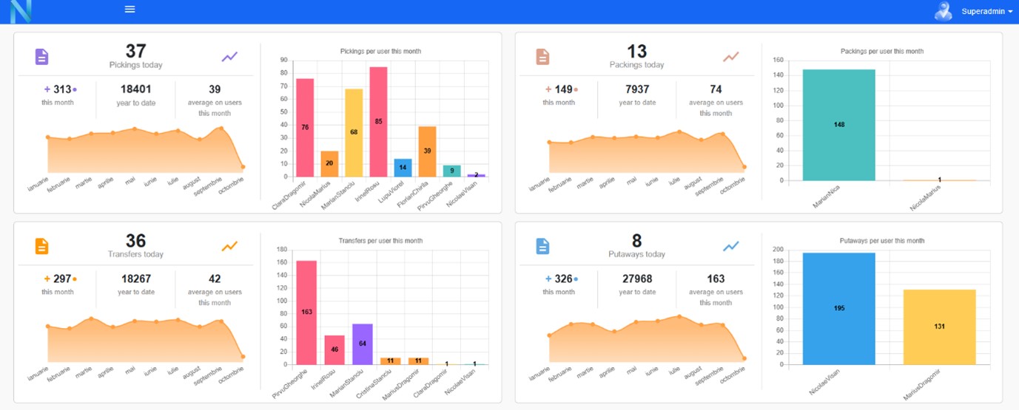The width and height of the screenshot is (1019, 410).
Task: Click the orange Transfers trend line icon
Action: click(229, 246)
